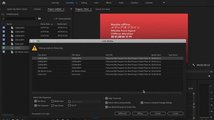Click the Offline button
This screenshot has width=214, height=120.
(x=140, y=113)
